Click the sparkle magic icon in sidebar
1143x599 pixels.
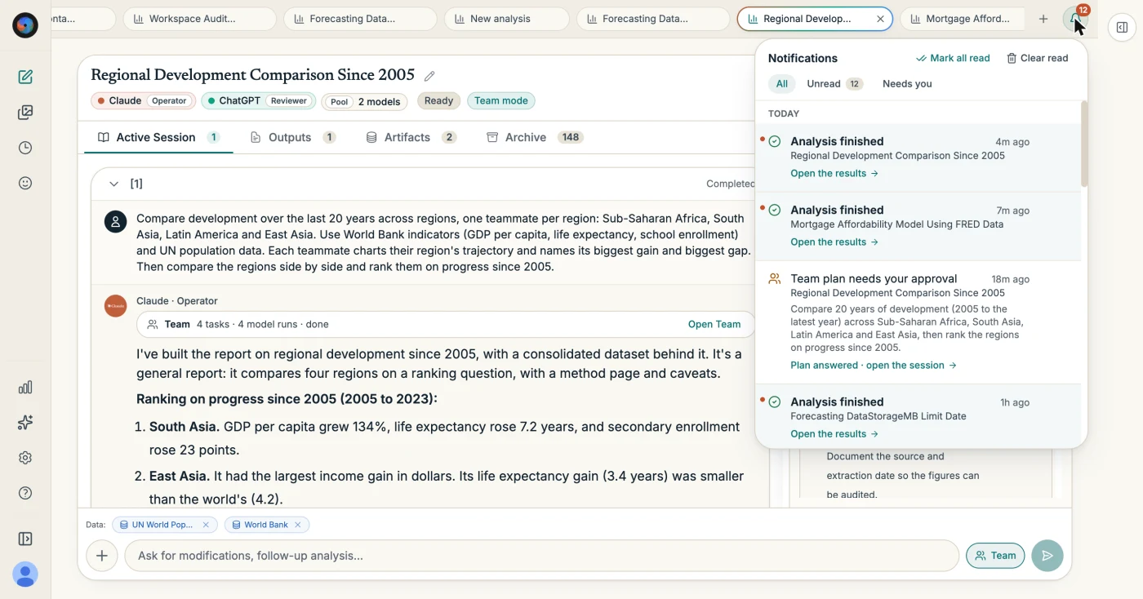tap(25, 422)
